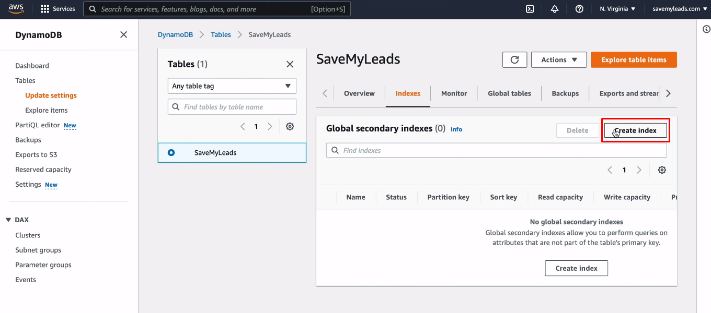Screen dimensions: 711x313
Task: Open Explore items in the sidebar
Action: [x=46, y=110]
